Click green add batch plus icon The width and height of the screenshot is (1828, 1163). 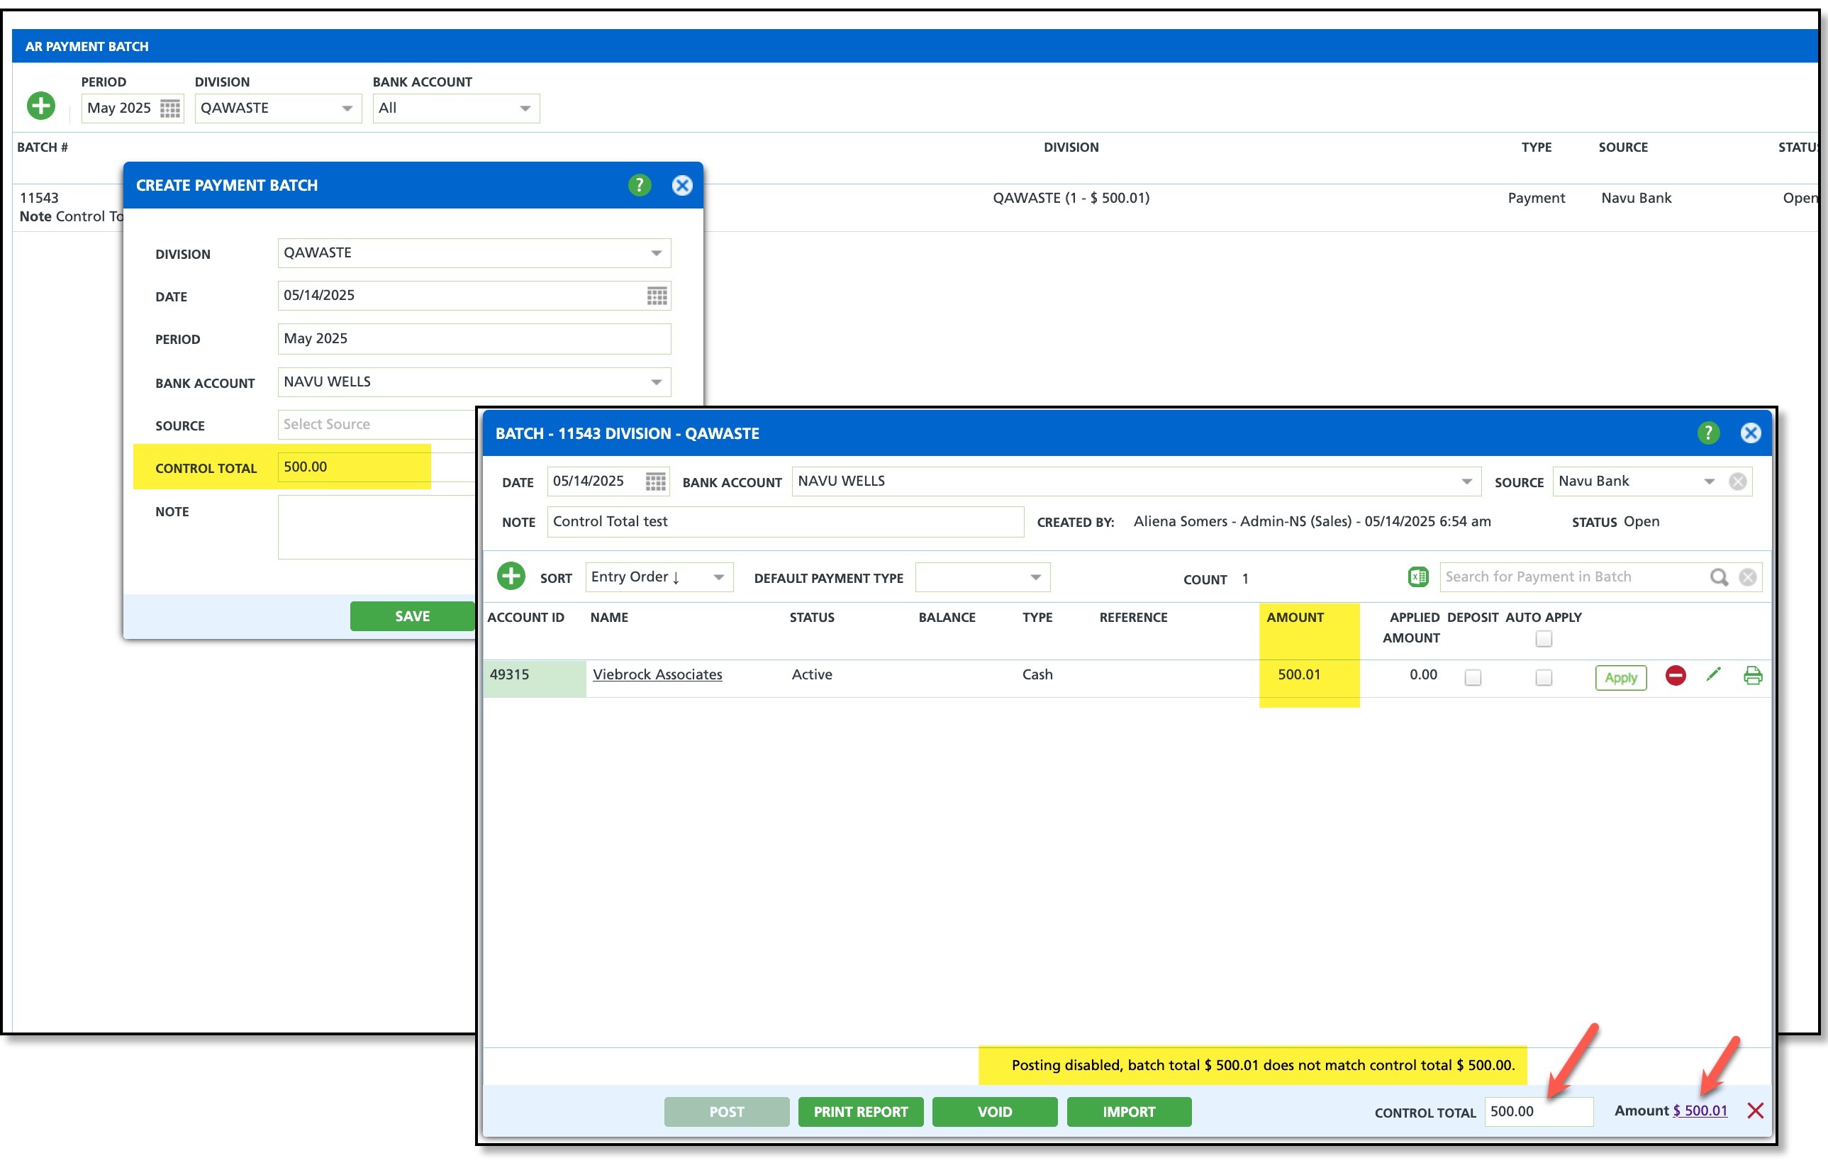pyautogui.click(x=41, y=106)
